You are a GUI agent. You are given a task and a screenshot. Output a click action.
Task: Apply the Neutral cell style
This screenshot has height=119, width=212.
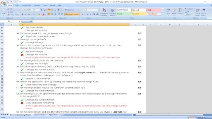click(139, 14)
